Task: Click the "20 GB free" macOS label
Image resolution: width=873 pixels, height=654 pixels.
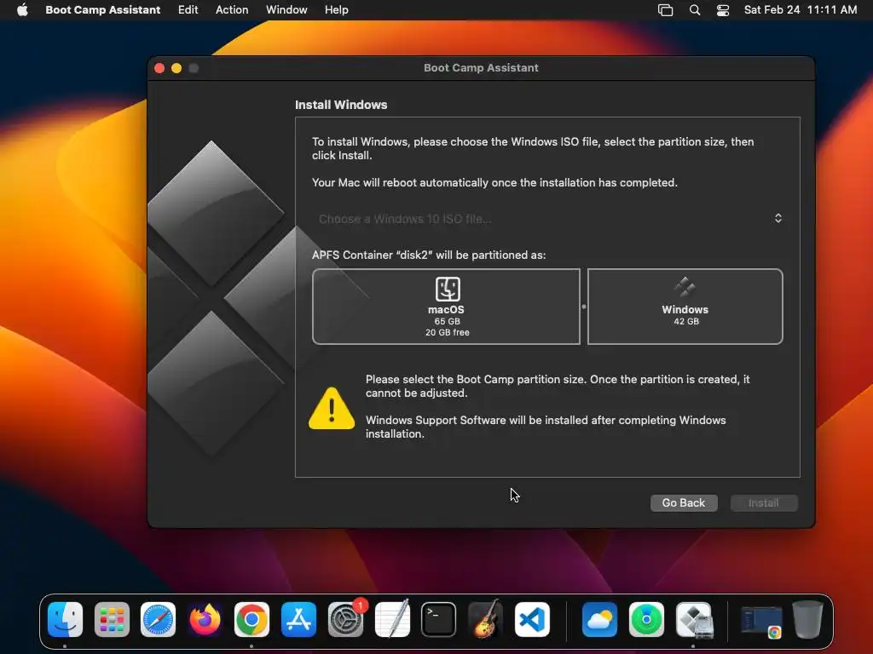Action: tap(447, 333)
